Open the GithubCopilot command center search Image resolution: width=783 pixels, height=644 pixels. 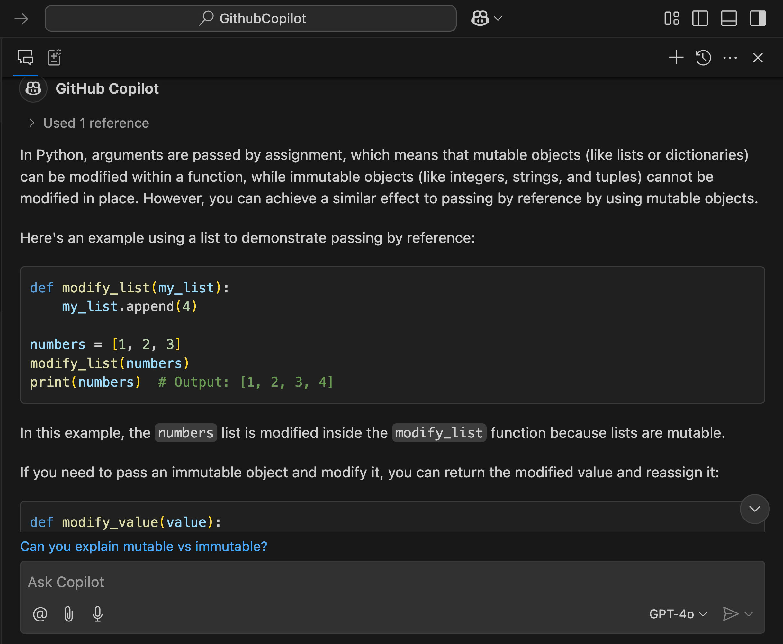tap(251, 18)
